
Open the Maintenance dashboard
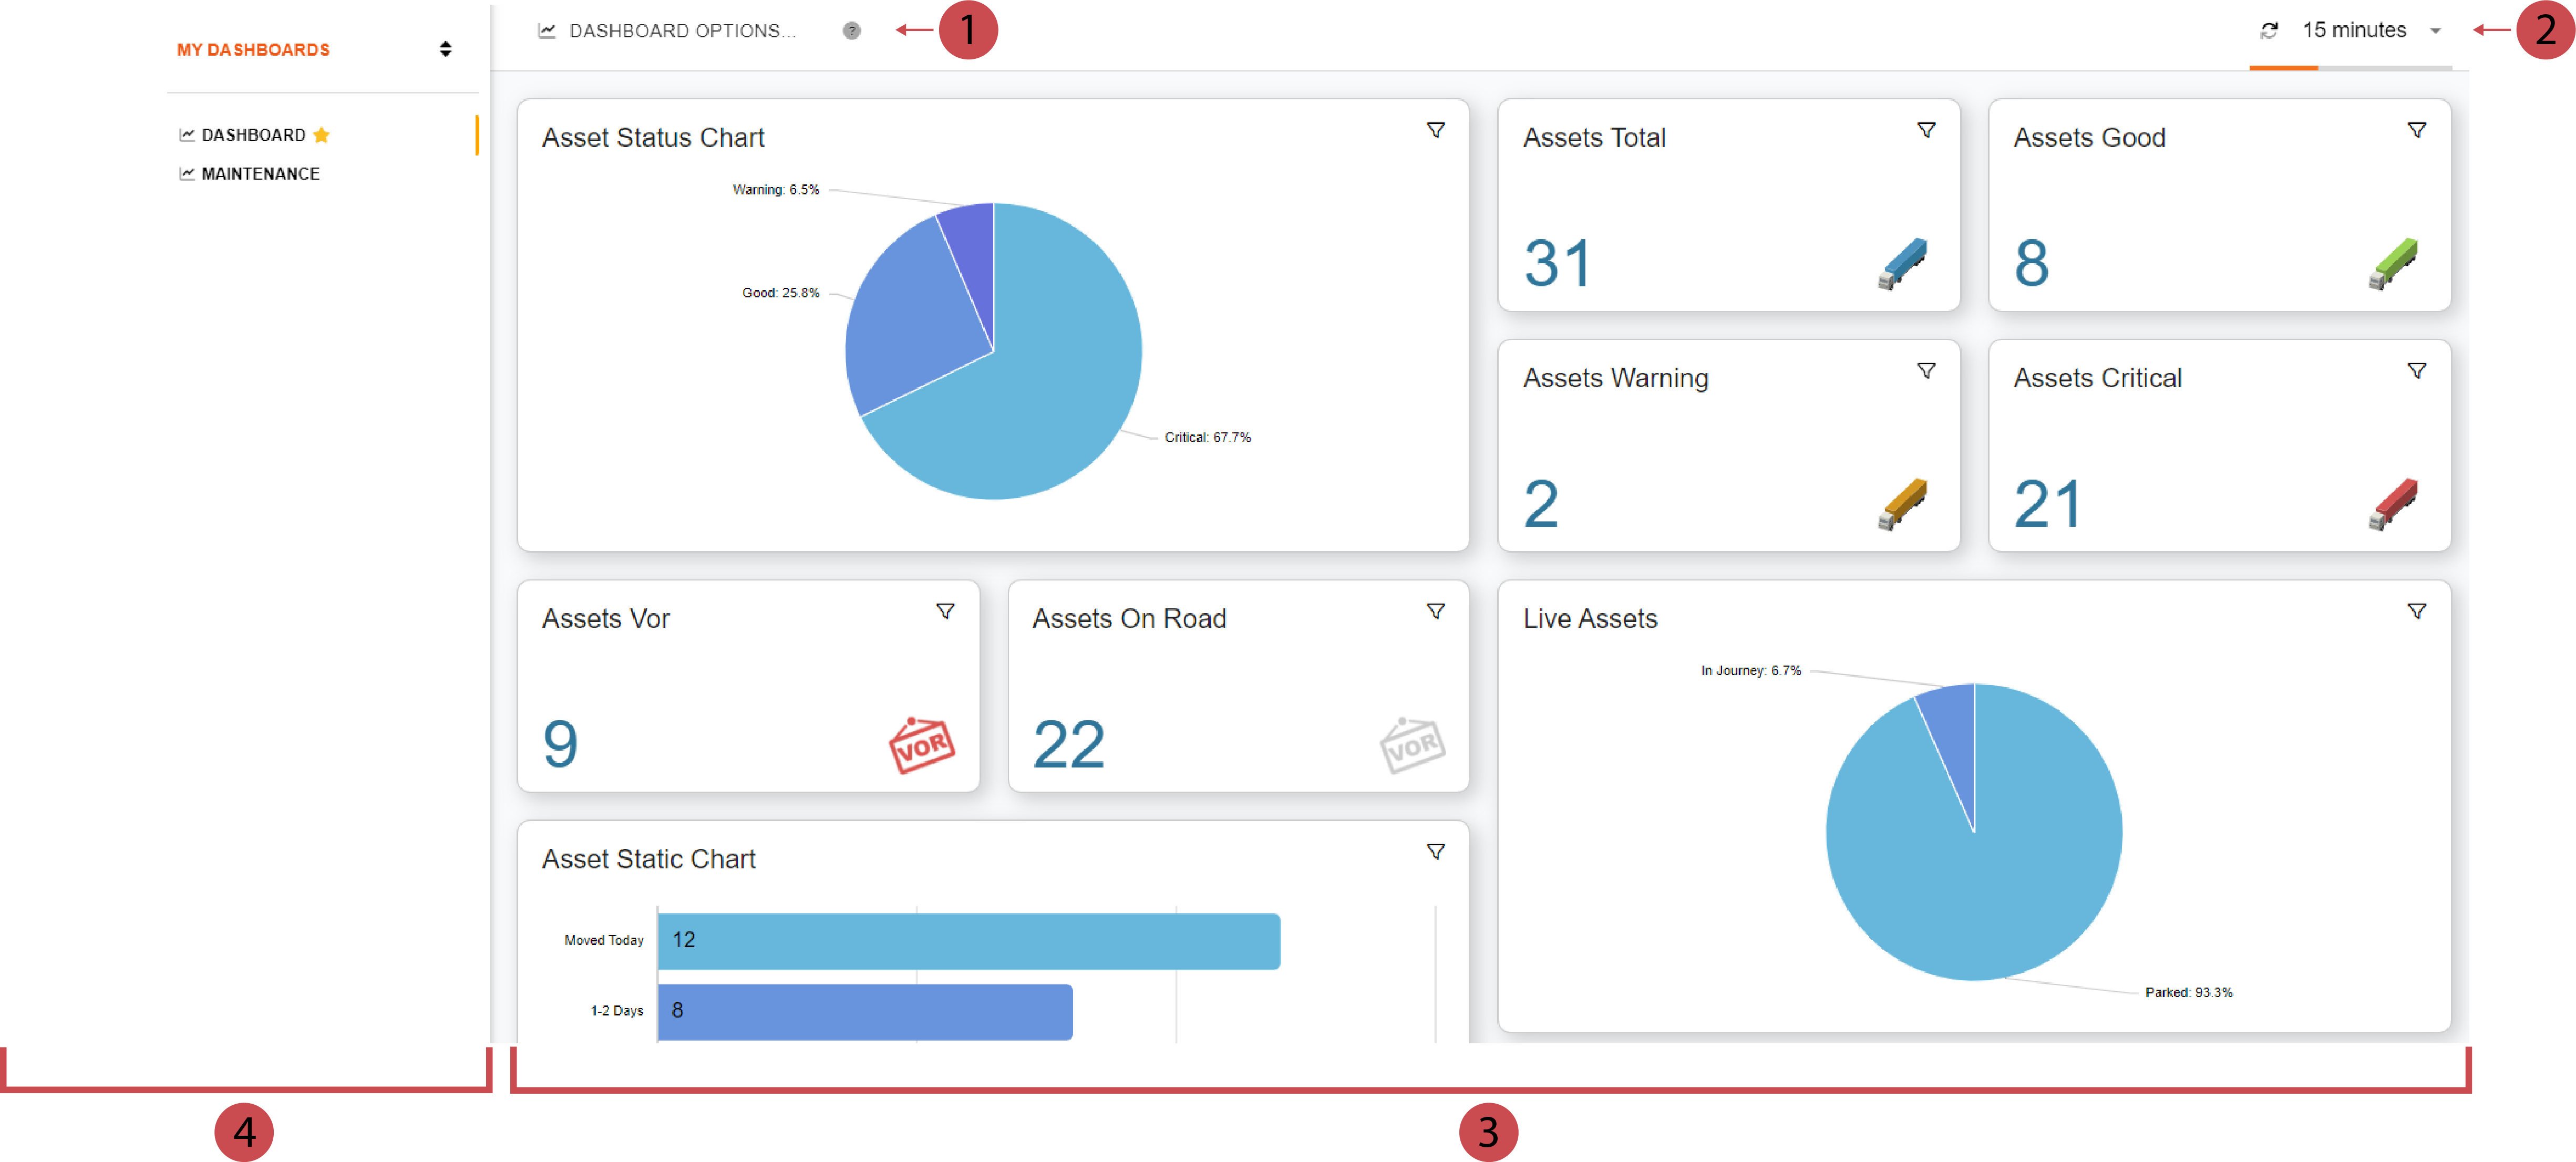(260, 174)
